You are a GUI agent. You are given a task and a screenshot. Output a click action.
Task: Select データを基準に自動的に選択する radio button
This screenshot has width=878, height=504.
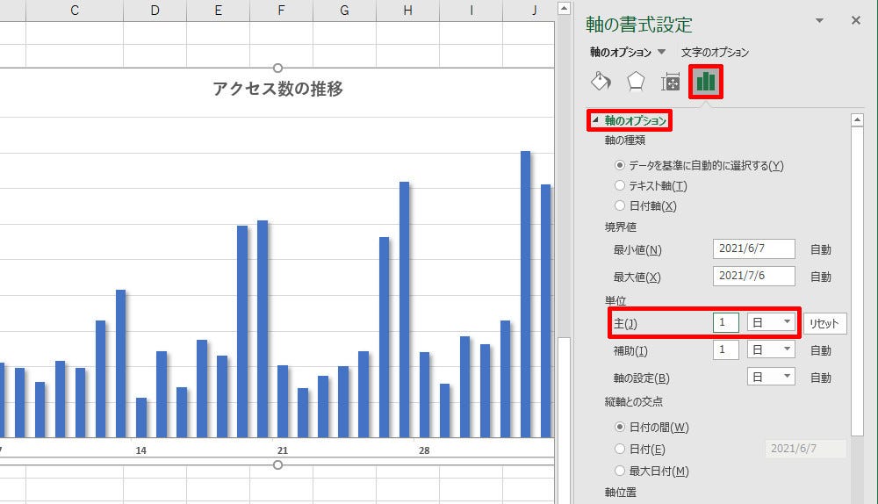coord(619,165)
